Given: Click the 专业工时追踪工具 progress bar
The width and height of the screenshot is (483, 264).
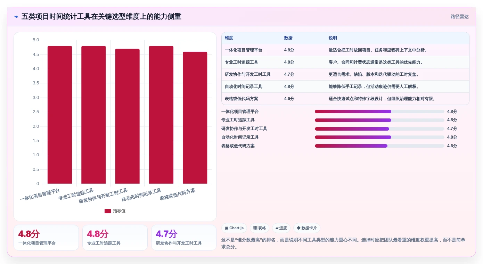Looking at the screenshot, I should [379, 120].
